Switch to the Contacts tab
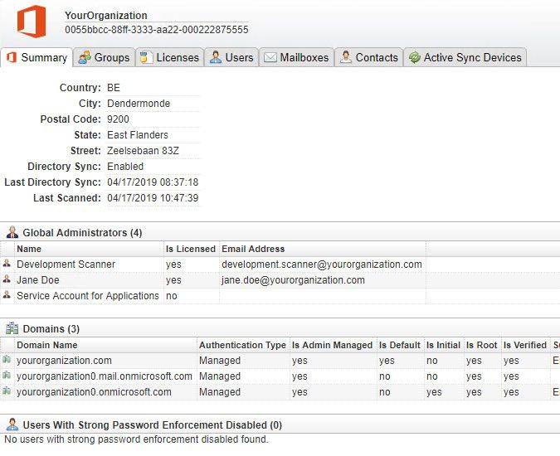The height and width of the screenshot is (456, 560). tap(369, 57)
